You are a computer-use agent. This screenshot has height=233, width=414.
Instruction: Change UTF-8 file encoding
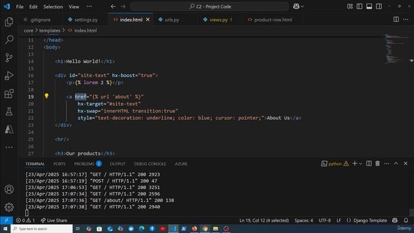pyautogui.click(x=325, y=220)
